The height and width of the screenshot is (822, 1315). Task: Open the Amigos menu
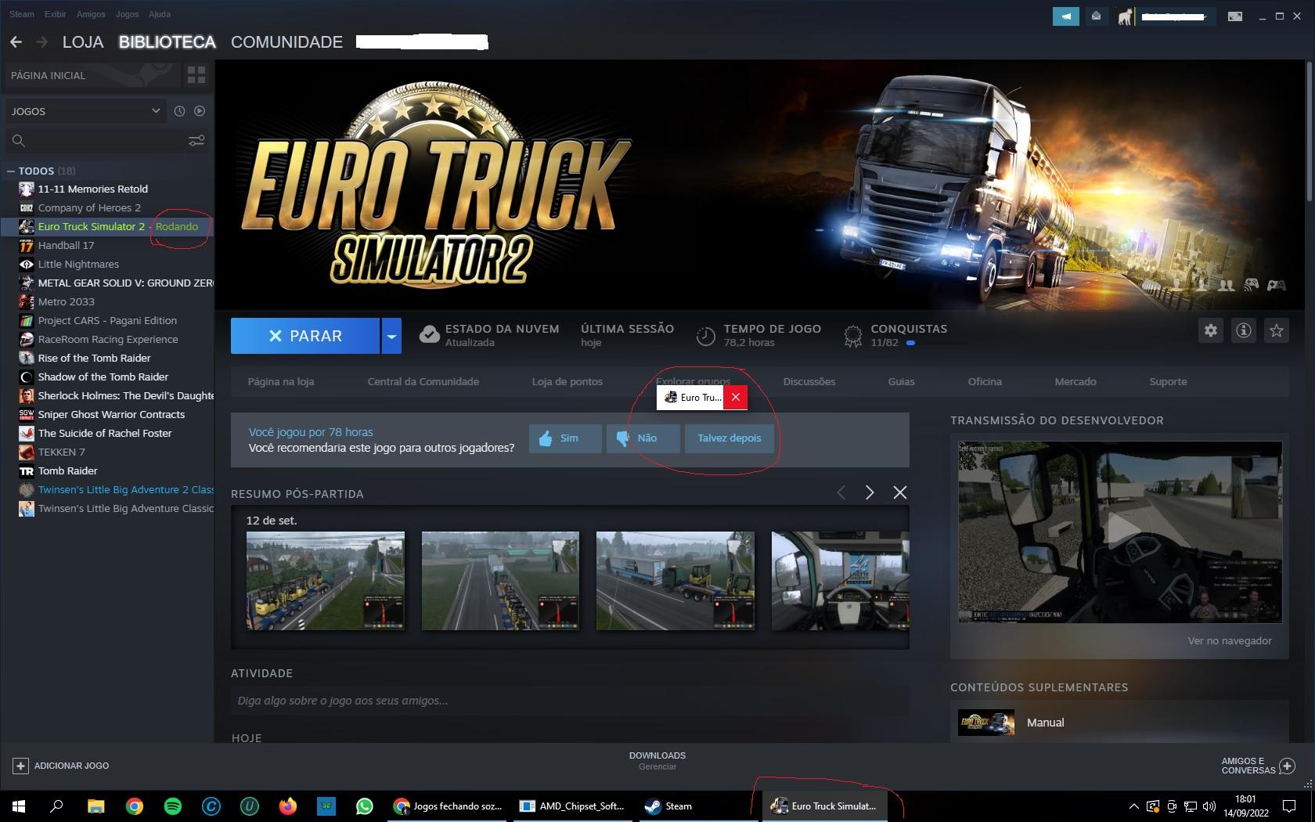[x=91, y=14]
